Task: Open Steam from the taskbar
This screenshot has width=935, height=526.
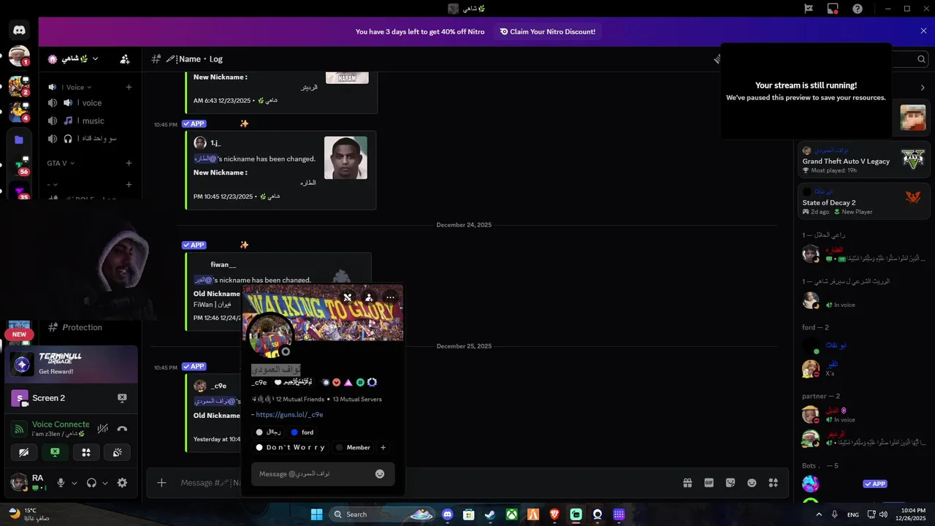Action: click(489, 514)
